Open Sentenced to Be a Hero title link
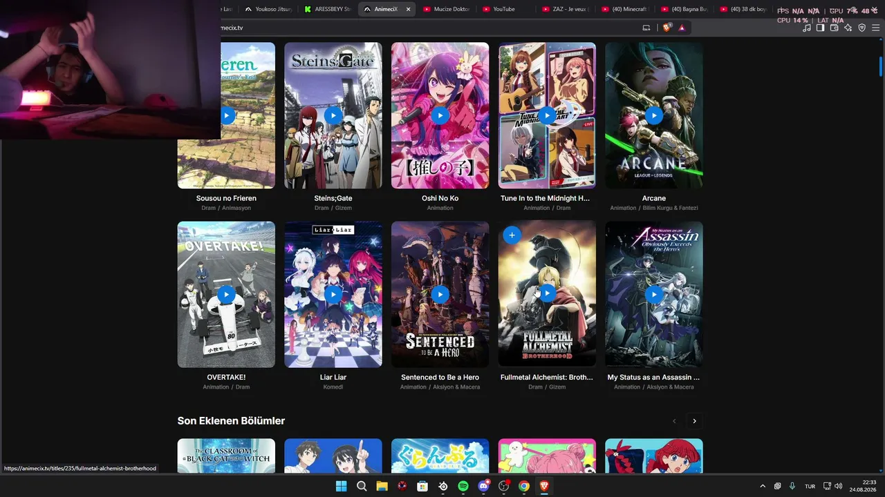Screen dimensions: 885x497 pyautogui.click(x=440, y=378)
